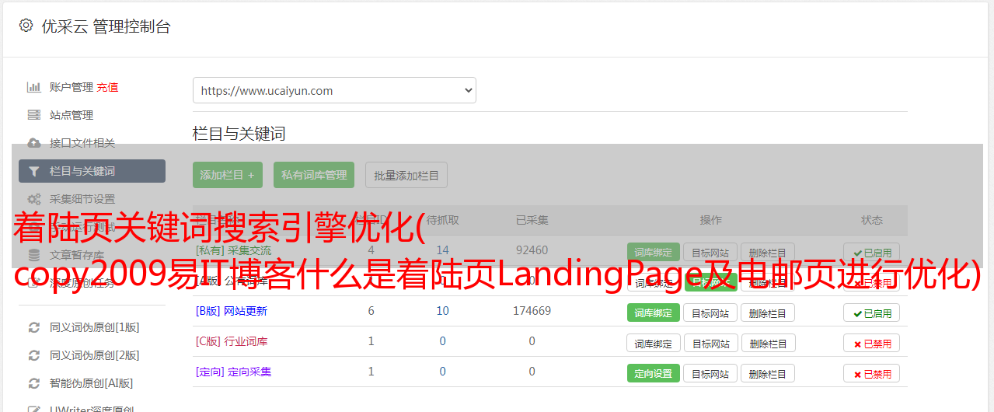Open the [私有] 采集交流 column link
This screenshot has height=412, width=994.
coord(233,250)
